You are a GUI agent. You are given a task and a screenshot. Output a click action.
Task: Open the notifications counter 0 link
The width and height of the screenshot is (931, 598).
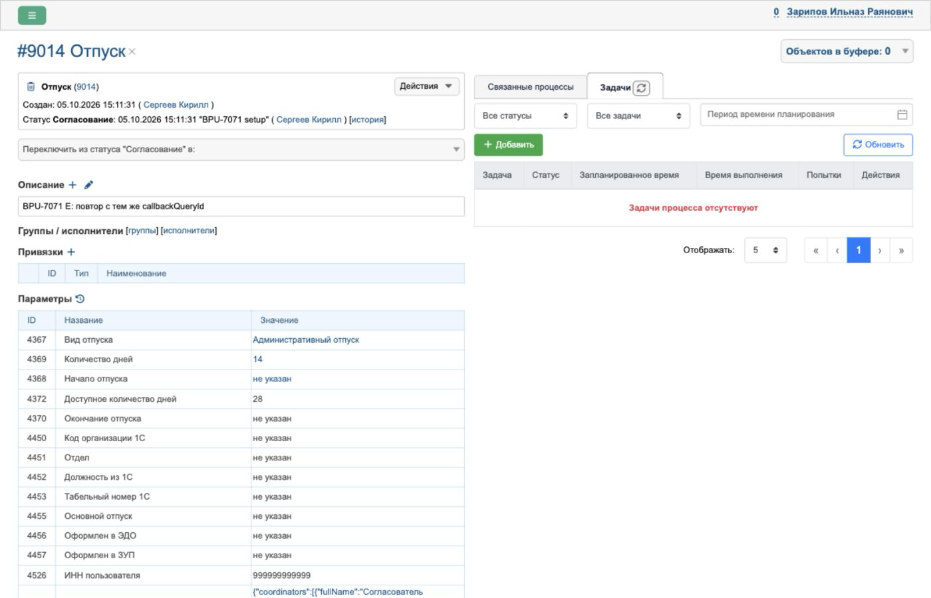click(x=776, y=12)
